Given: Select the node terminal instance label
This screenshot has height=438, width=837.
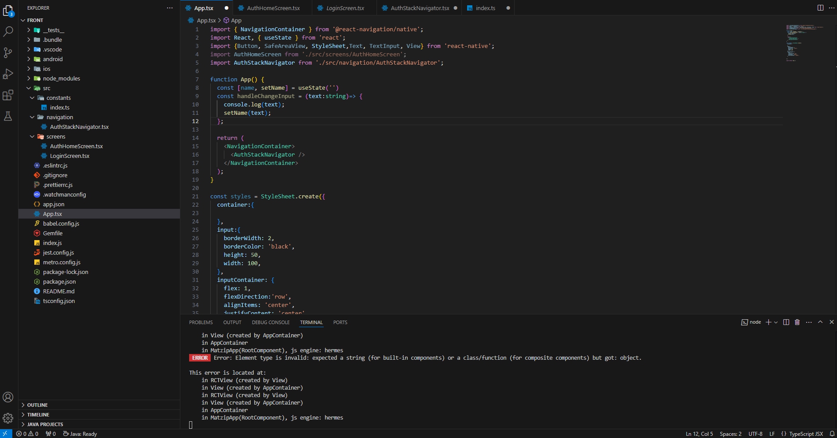Looking at the screenshot, I should point(751,322).
